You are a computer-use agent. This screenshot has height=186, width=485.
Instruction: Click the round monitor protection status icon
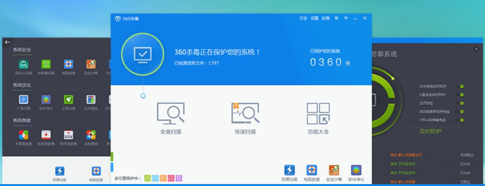pos(143,55)
